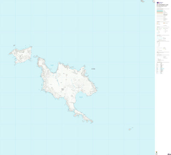Click the blue water label in the southern bay
This screenshot has width=171, height=155.
[x=81, y=97]
